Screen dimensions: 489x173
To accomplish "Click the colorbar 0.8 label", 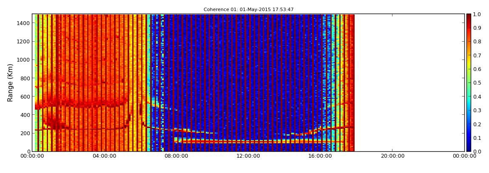I will pos(477,42).
